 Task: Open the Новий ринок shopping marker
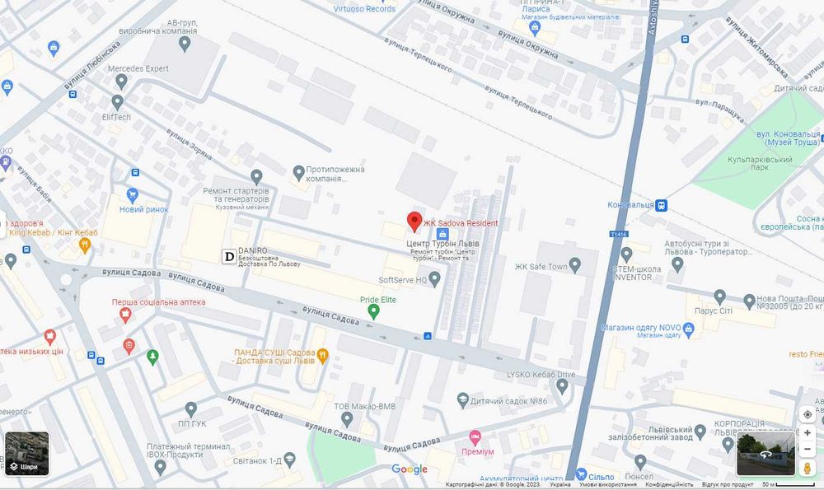pyautogui.click(x=133, y=196)
